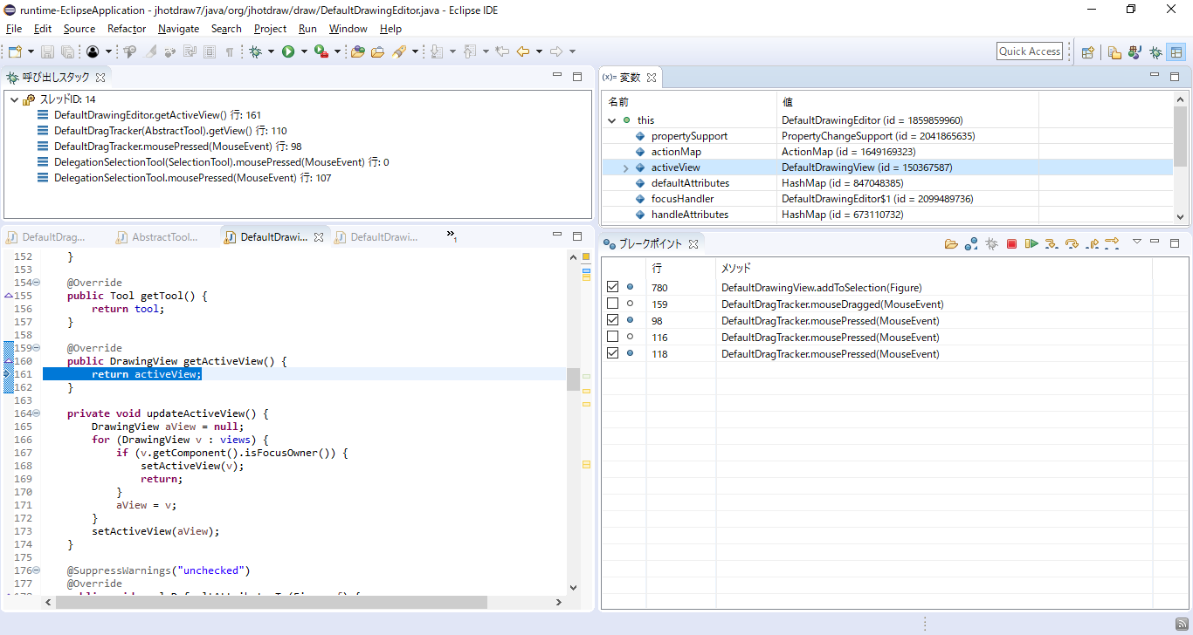This screenshot has width=1193, height=635.
Task: Click the show pilcrow whitespace characters icon
Action: click(230, 51)
